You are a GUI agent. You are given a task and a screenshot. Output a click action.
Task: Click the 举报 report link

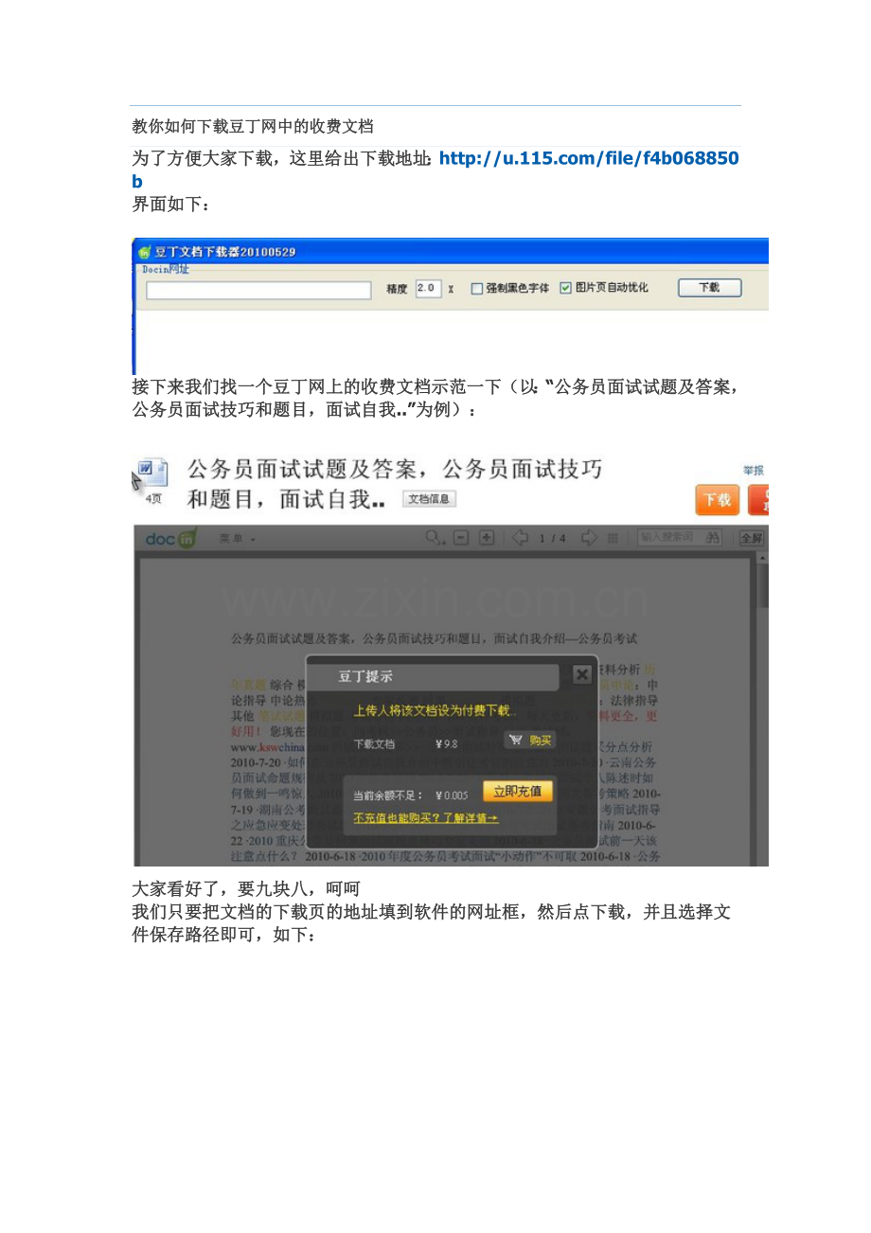coord(754,468)
